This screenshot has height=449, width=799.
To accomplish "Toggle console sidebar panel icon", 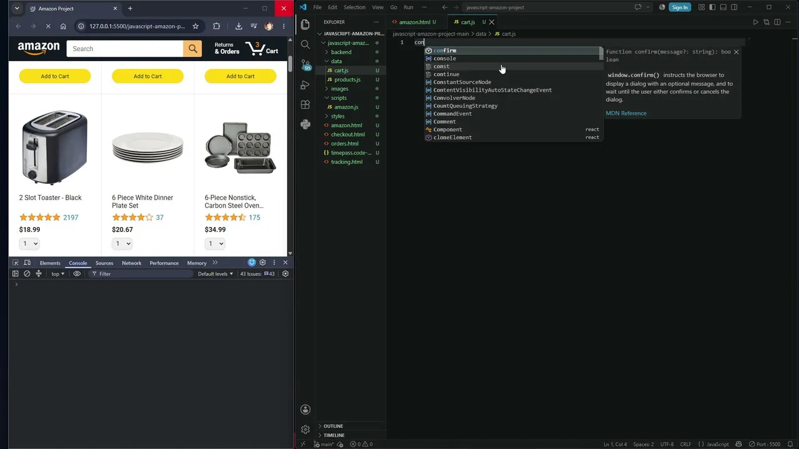I will coord(16,274).
